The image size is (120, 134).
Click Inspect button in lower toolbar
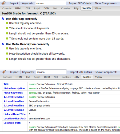point(14,72)
